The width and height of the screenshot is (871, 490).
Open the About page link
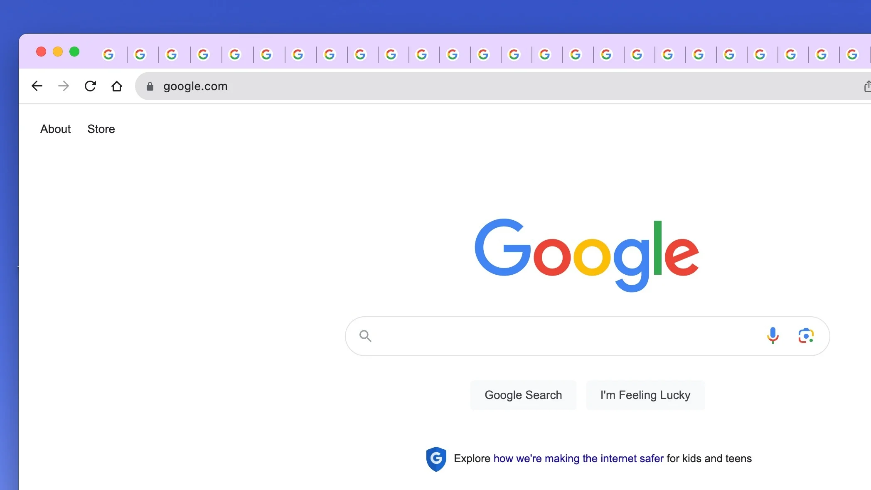[x=55, y=129]
